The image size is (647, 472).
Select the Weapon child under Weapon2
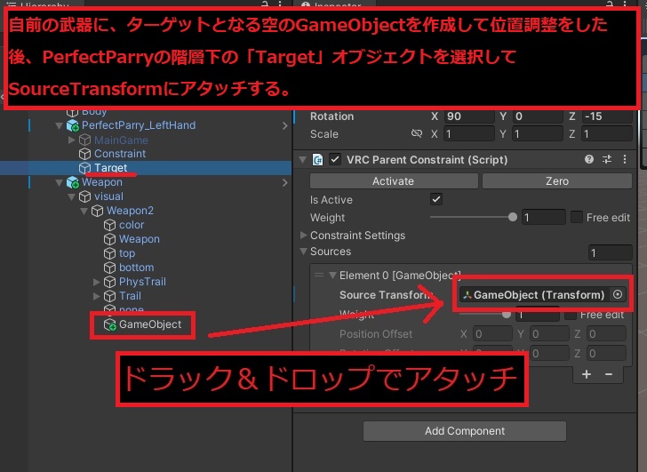(139, 239)
